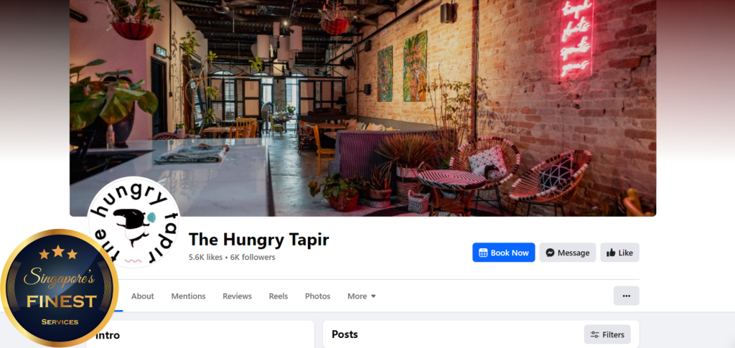Image resolution: width=735 pixels, height=348 pixels.
Task: Click the 6K followers text
Action: click(253, 257)
